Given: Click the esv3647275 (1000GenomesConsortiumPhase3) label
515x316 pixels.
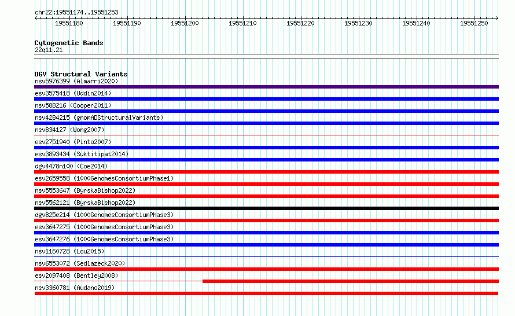Looking at the screenshot, I should pyautogui.click(x=104, y=227).
